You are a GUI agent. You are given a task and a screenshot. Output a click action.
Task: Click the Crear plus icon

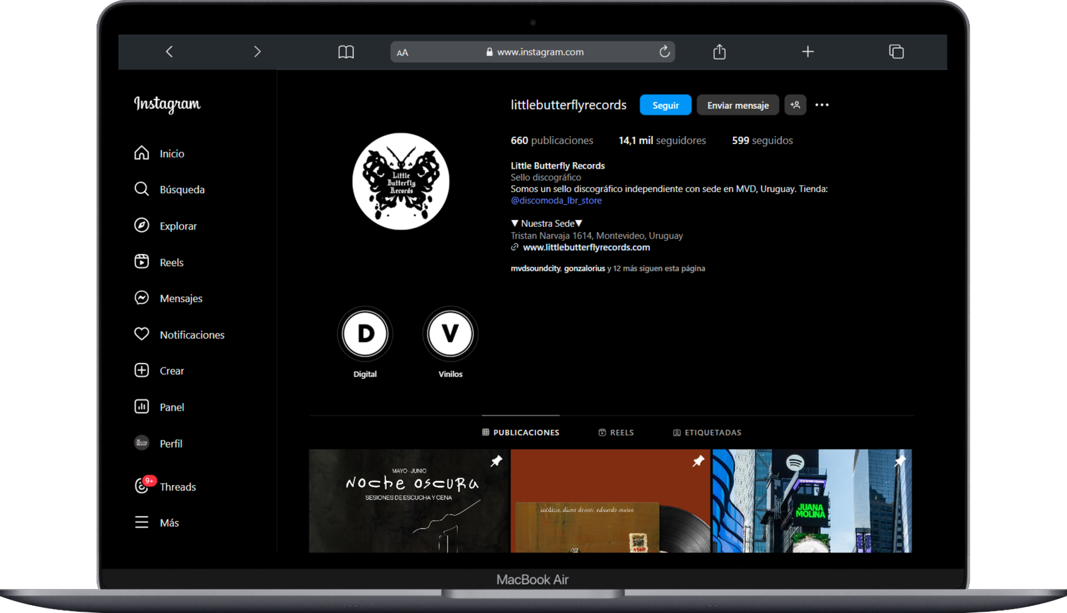click(x=141, y=370)
